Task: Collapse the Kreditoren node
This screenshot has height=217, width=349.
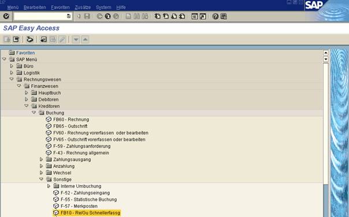Action: pyautogui.click(x=27, y=106)
